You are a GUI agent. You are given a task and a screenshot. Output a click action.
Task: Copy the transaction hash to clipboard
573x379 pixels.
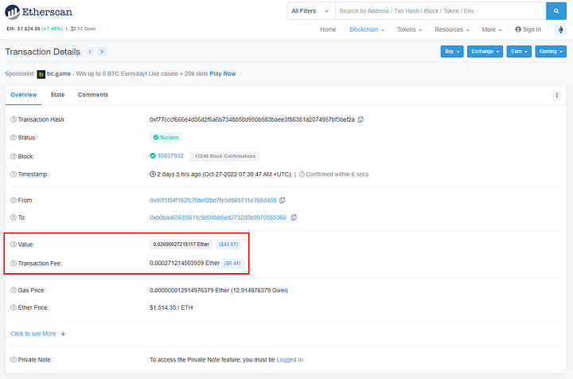coord(361,119)
